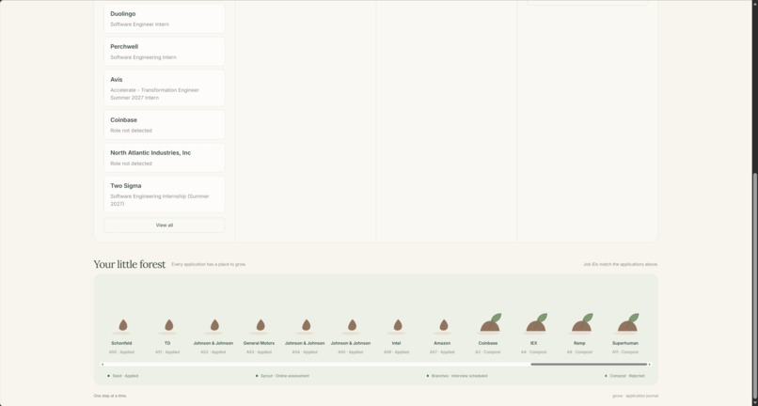Click the Amazon name in the forest
This screenshot has height=406, width=758.
(442, 343)
